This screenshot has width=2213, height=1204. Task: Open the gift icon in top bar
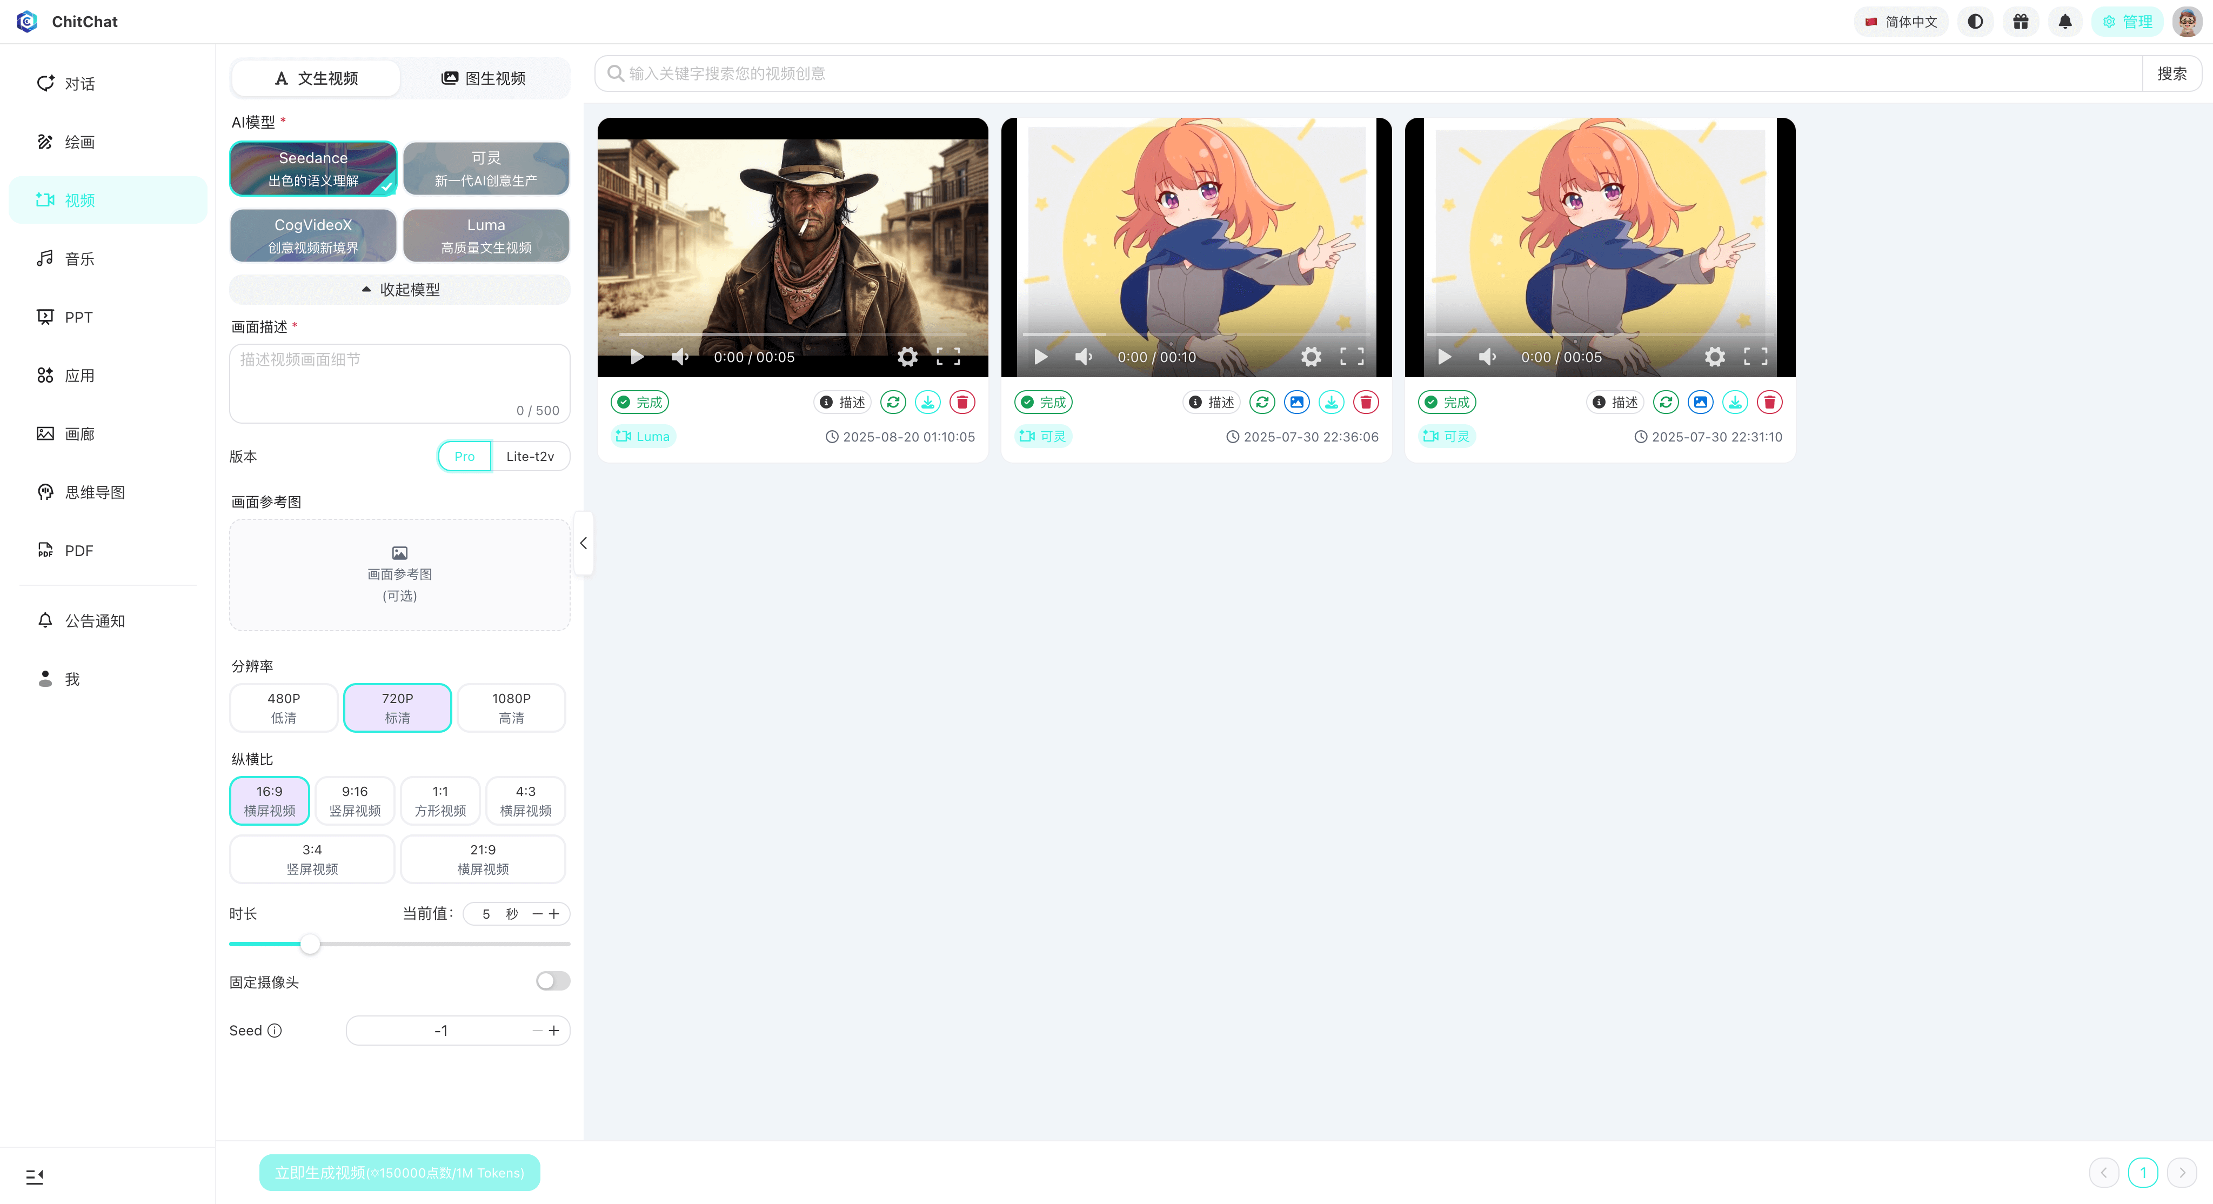(2021, 22)
